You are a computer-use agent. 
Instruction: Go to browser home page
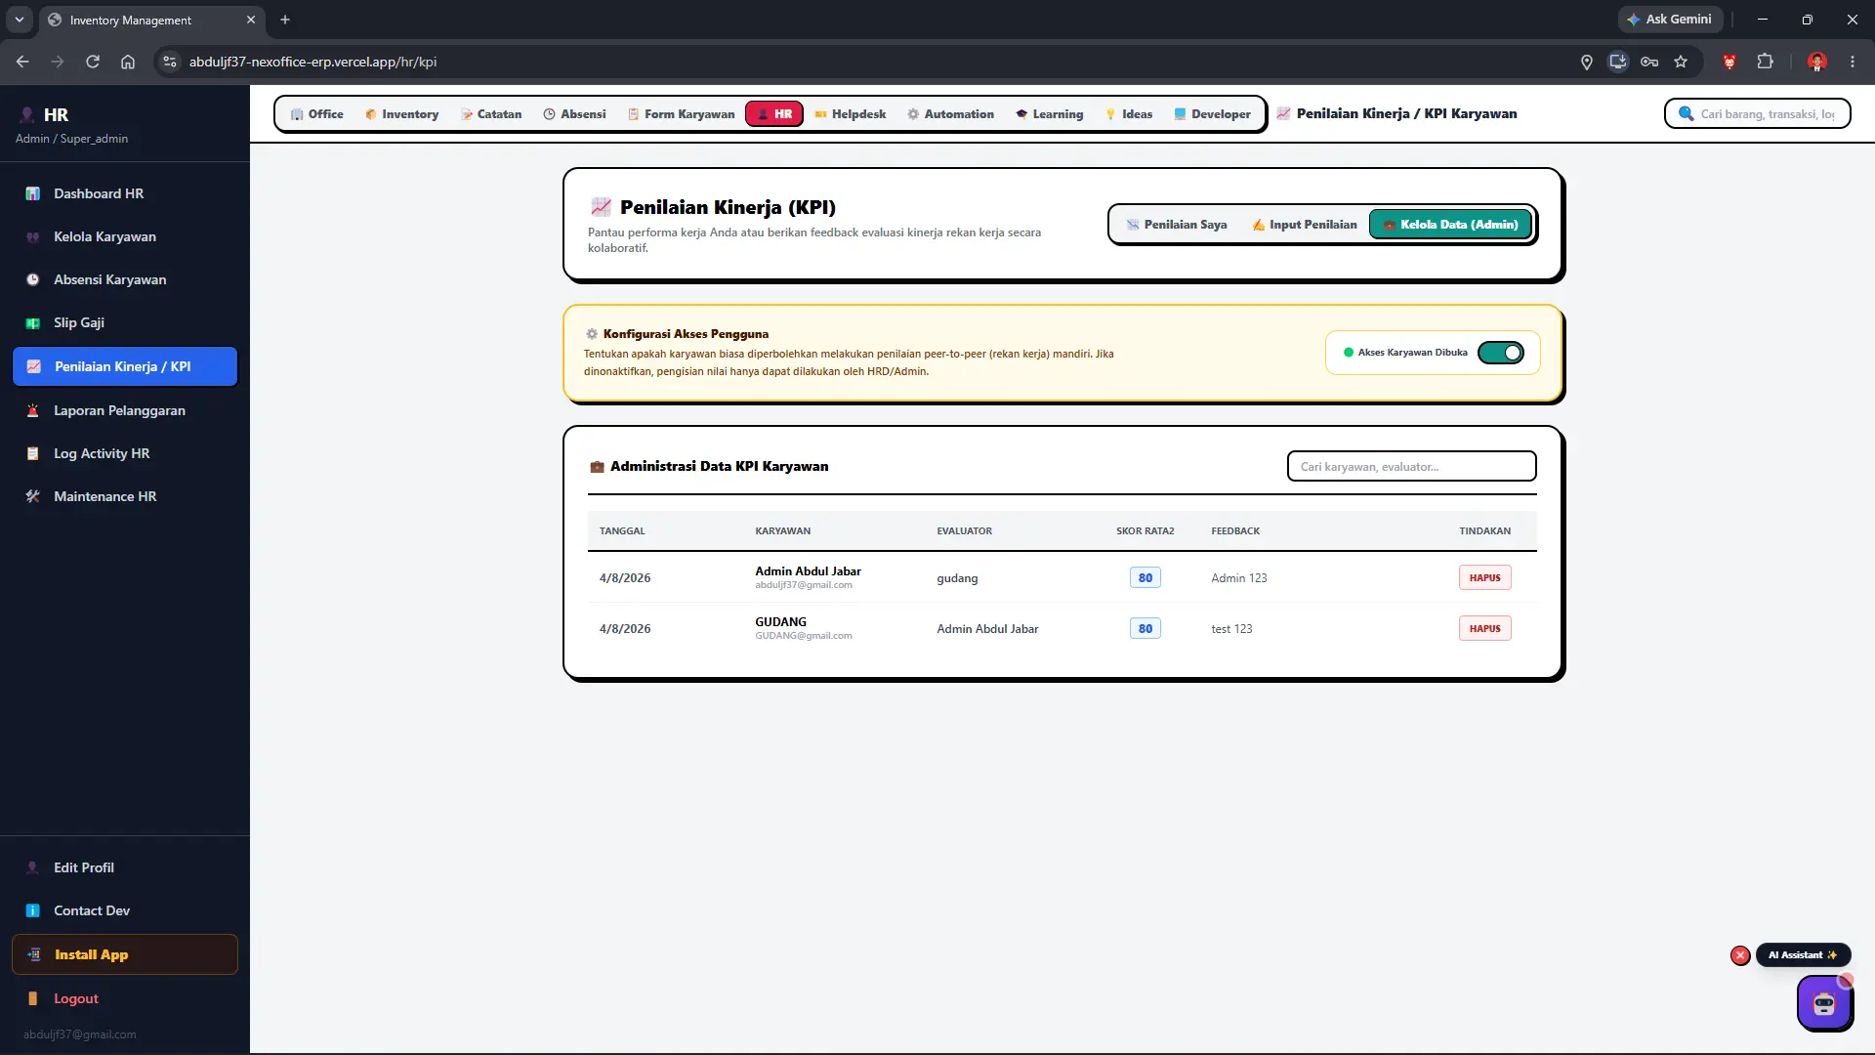click(x=128, y=62)
